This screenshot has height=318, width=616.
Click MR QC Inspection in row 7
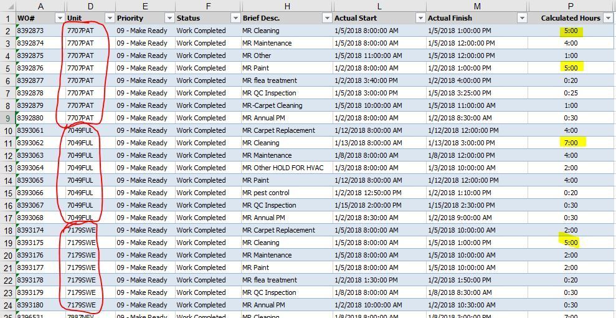coord(287,93)
